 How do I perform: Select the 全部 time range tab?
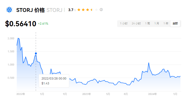pyautogui.click(x=175, y=24)
